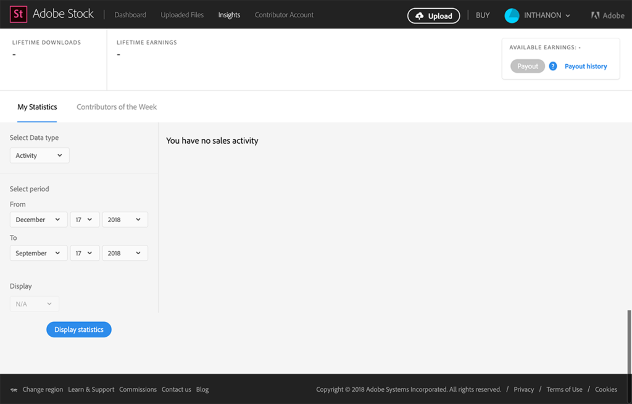Click the Adobe Stock St logo icon
This screenshot has height=404, width=632.
[19, 14]
